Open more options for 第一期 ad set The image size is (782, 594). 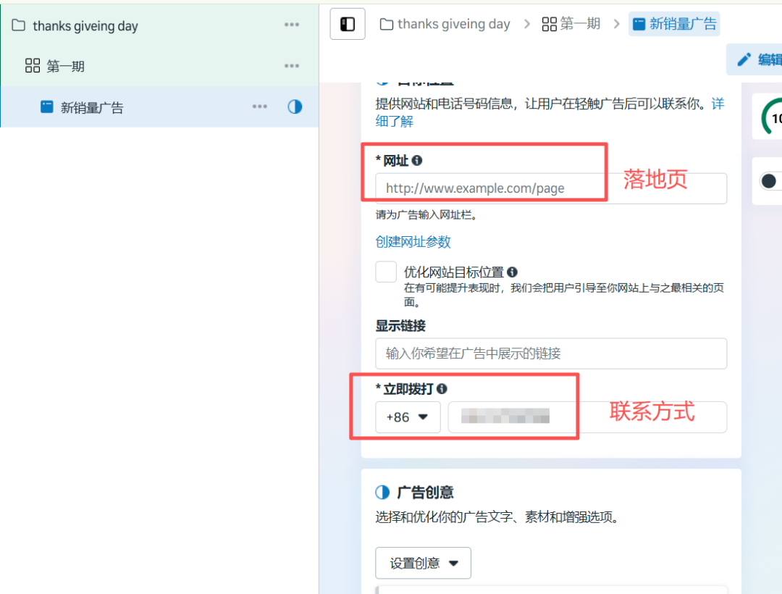click(x=292, y=66)
